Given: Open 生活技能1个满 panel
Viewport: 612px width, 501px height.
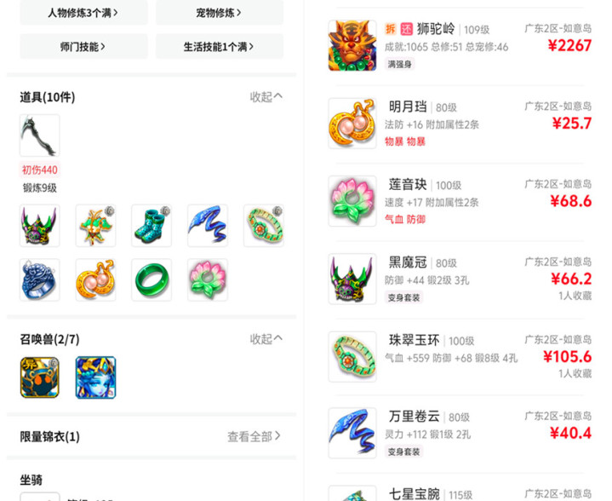Looking at the screenshot, I should pos(220,47).
